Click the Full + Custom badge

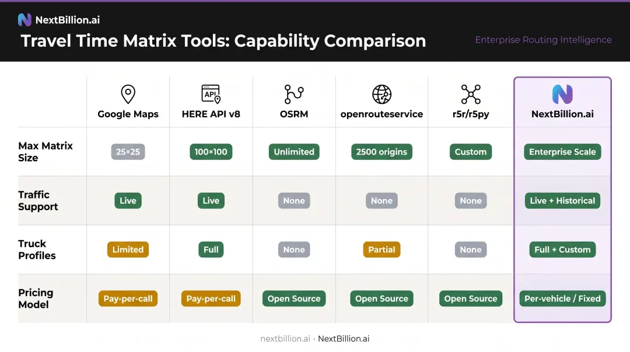click(562, 249)
